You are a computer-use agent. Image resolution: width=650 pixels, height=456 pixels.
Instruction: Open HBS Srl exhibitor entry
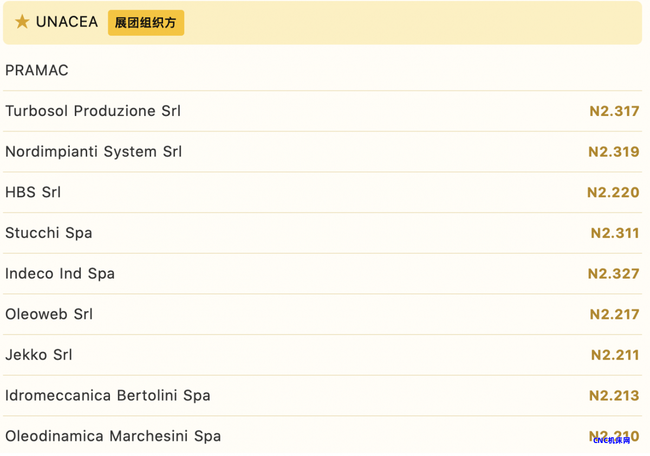coord(322,192)
